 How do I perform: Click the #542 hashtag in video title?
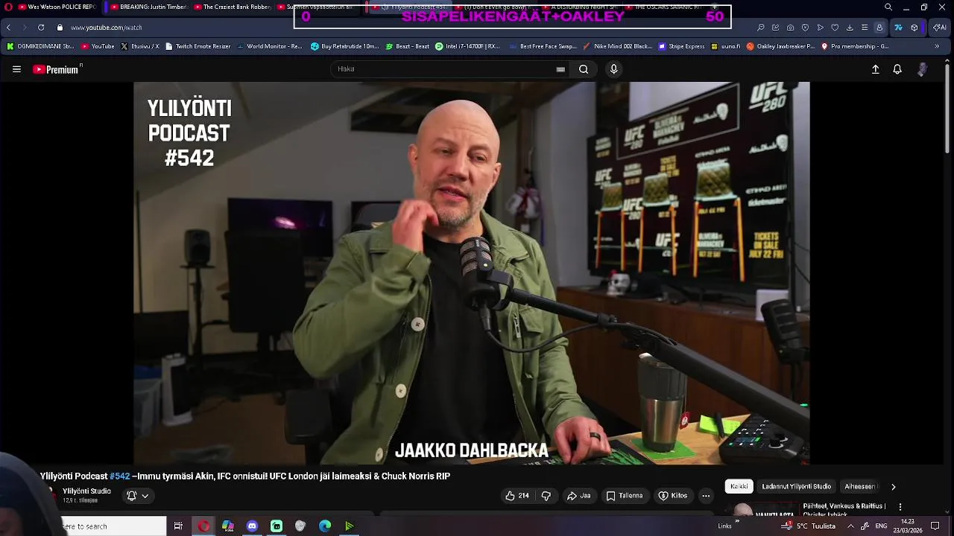[119, 476]
